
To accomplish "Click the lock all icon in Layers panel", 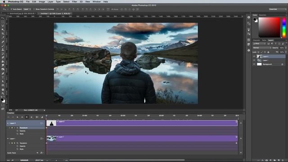I will pyautogui.click(x=268, y=52).
